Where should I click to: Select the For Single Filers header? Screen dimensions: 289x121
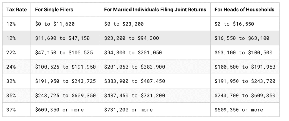54,10
